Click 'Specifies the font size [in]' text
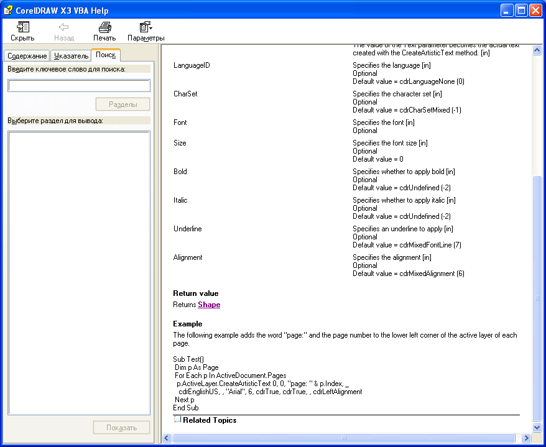 pos(390,143)
